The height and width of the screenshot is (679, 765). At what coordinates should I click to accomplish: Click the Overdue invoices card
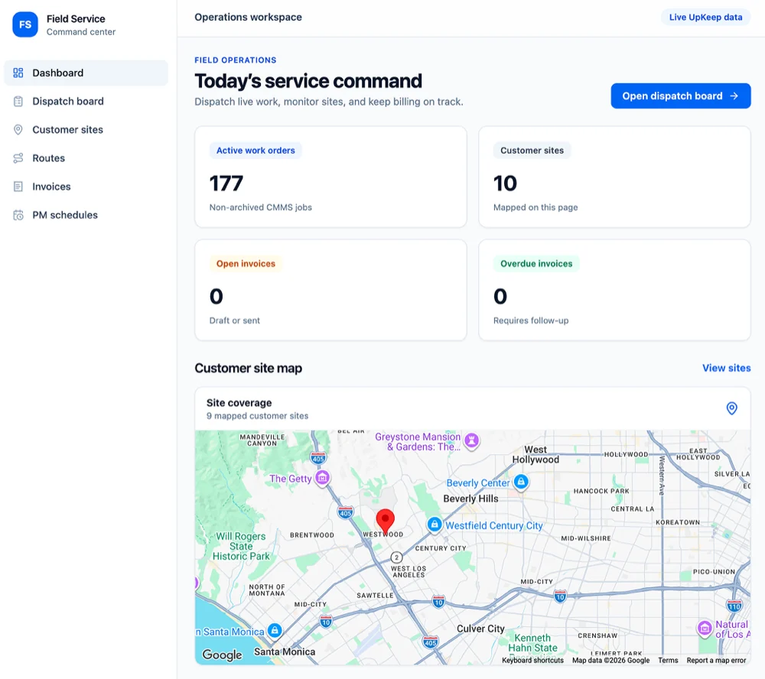(x=615, y=291)
